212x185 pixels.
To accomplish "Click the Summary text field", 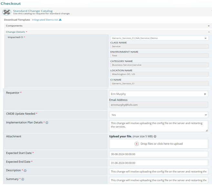I will pos(158,180).
